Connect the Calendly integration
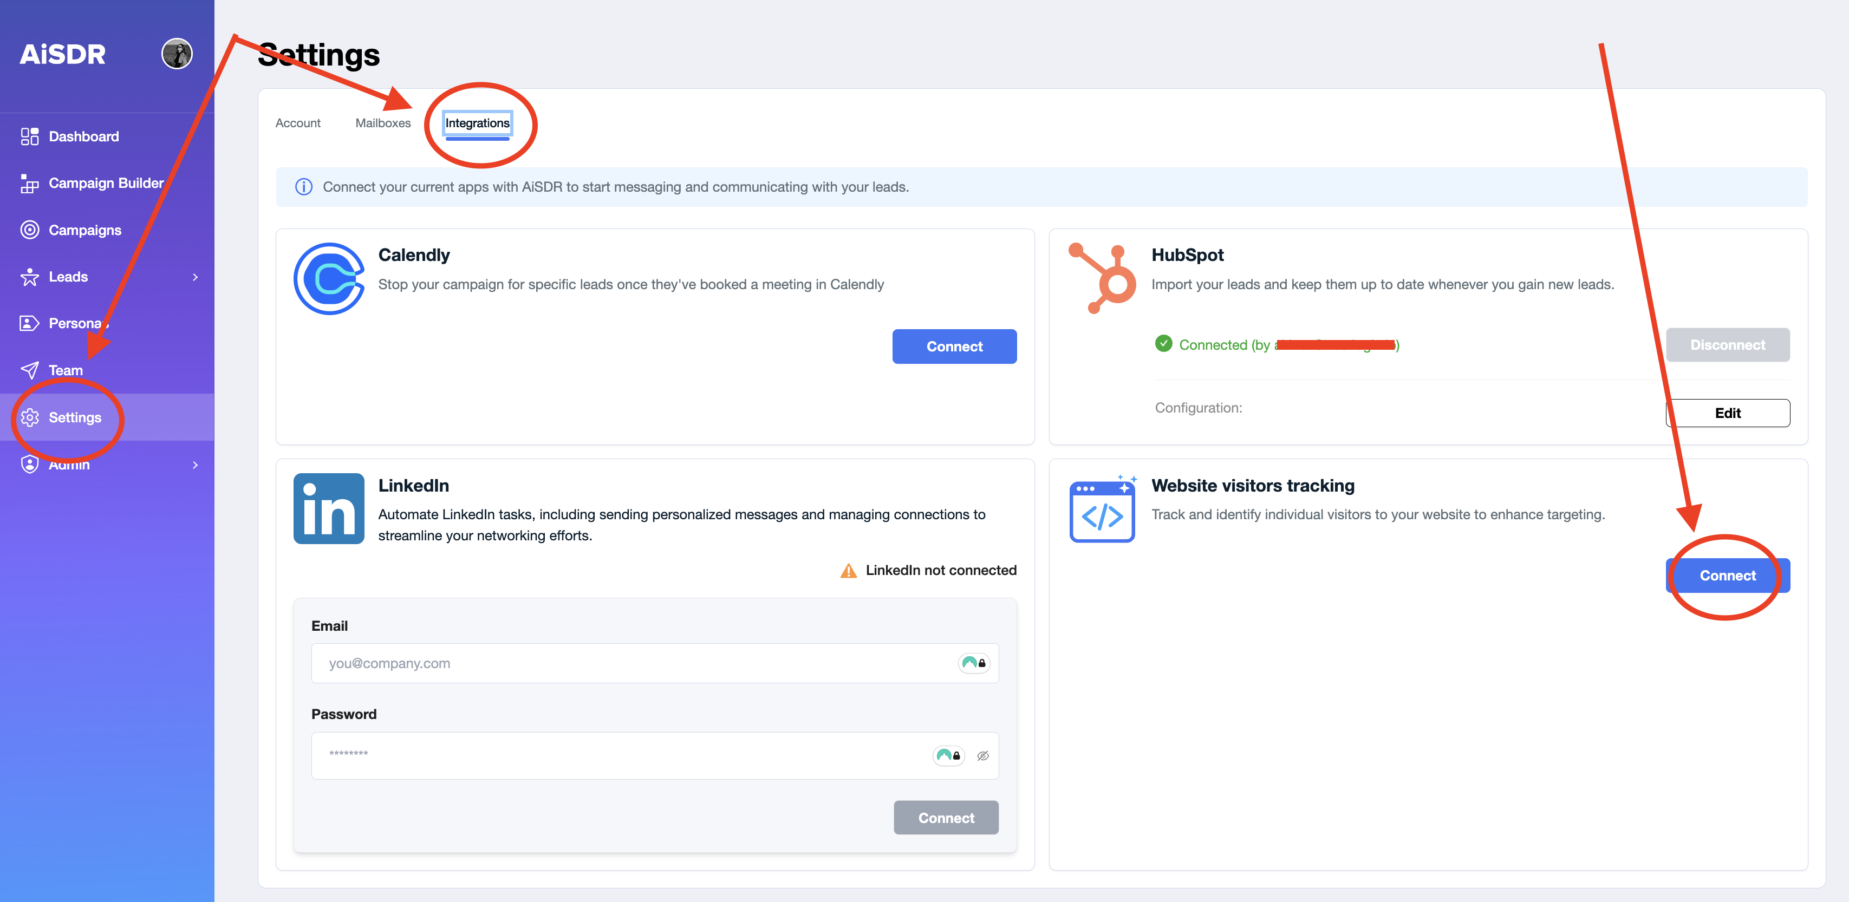 (954, 347)
